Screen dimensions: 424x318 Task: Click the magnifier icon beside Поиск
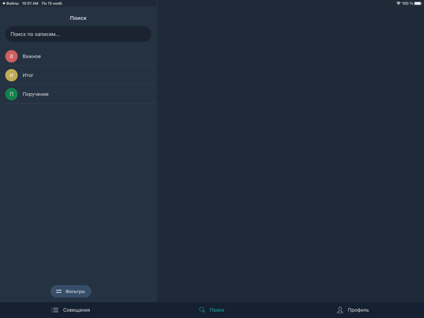pyautogui.click(x=202, y=310)
